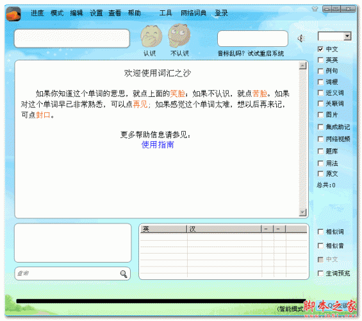Click the orange 苦脸 link text
Image resolution: width=362 pixels, height=321 pixels.
coord(259,94)
